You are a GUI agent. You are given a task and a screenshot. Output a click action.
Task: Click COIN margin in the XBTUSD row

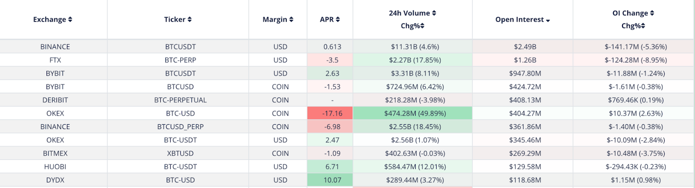pyautogui.click(x=280, y=153)
